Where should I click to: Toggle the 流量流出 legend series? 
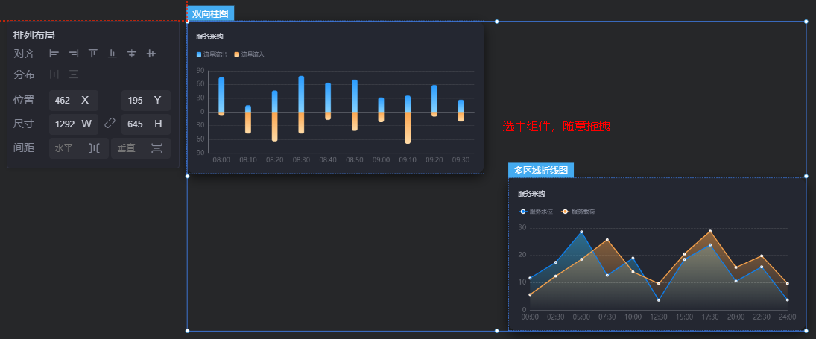(212, 54)
